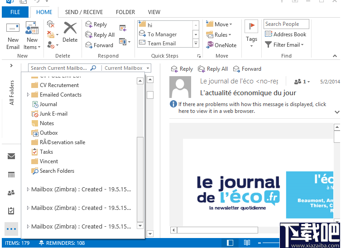Open the Junk E-mail folder
The image size is (341, 248).
click(49, 114)
